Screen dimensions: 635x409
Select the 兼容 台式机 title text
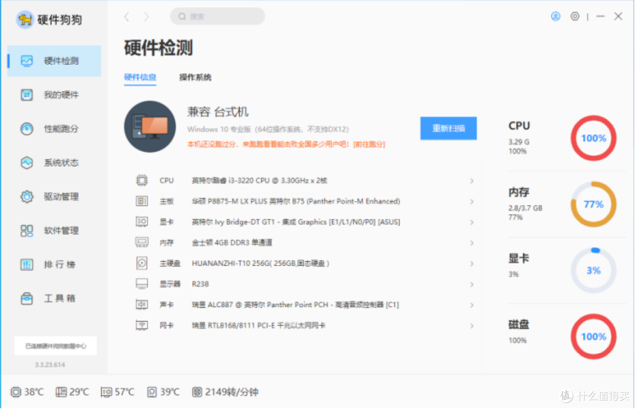click(x=218, y=112)
